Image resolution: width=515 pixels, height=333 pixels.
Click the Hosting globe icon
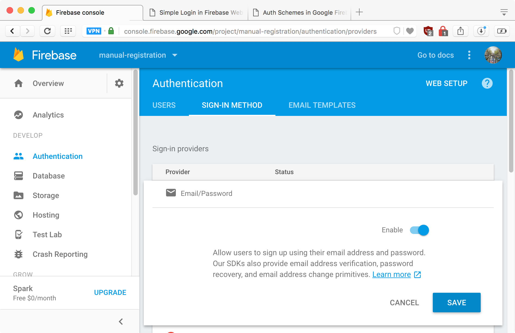[19, 215]
